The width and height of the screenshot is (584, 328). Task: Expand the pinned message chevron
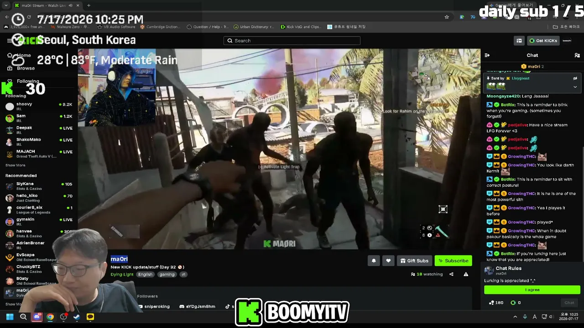coord(575,87)
